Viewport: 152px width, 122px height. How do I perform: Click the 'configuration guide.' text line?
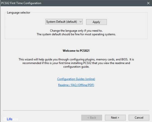[x=76, y=67]
